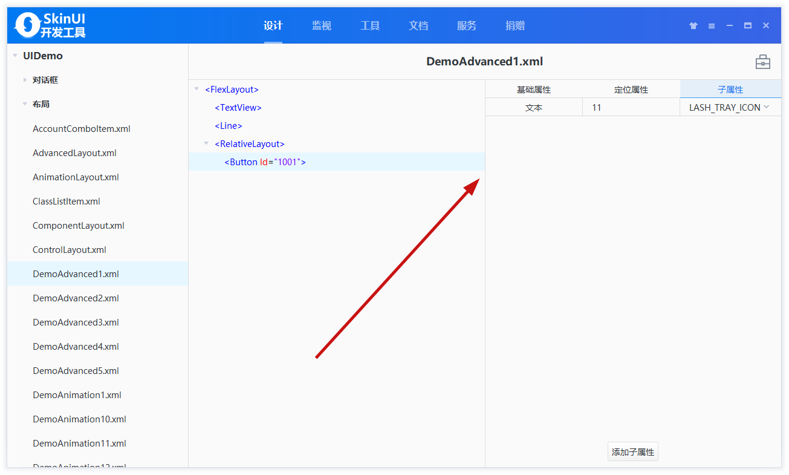The image size is (789, 475).
Task: Open DemoAnimation10.xml
Action: click(x=79, y=419)
